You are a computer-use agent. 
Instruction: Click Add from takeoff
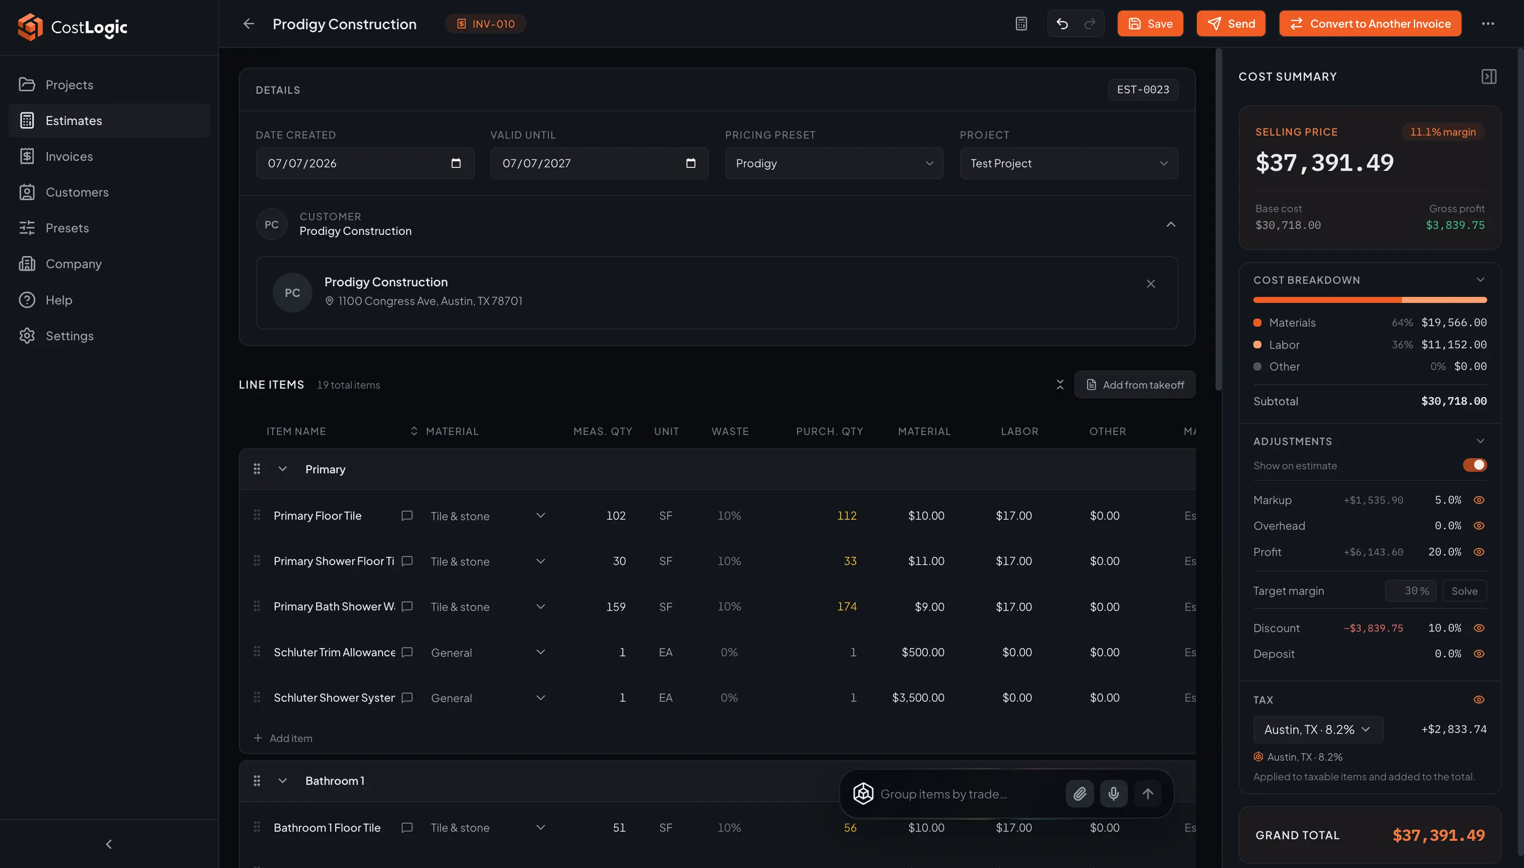(x=1134, y=385)
